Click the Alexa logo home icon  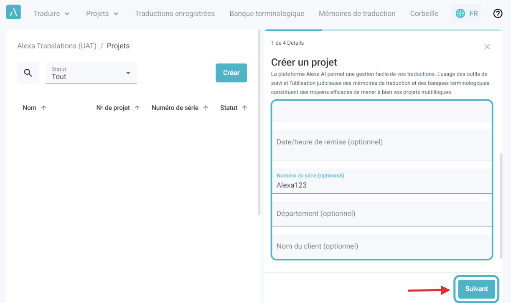[x=13, y=12]
